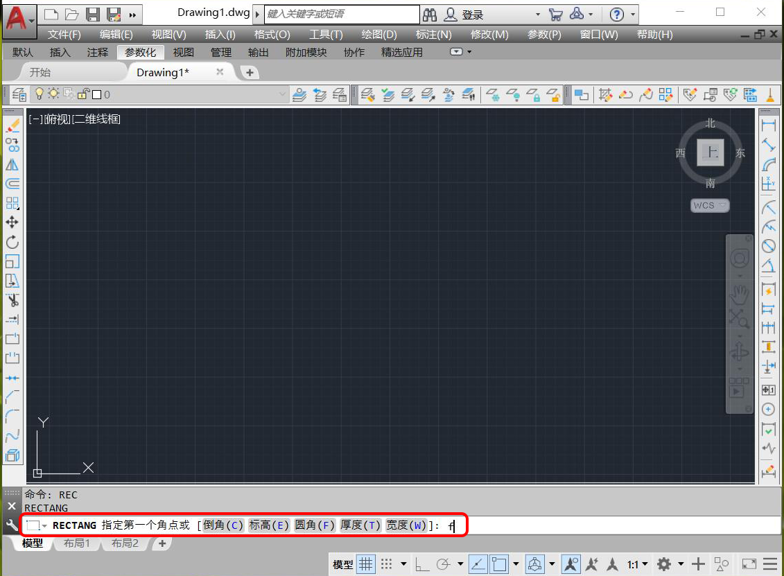The image size is (784, 576).
Task: Select the Mirror tool
Action: click(x=12, y=164)
